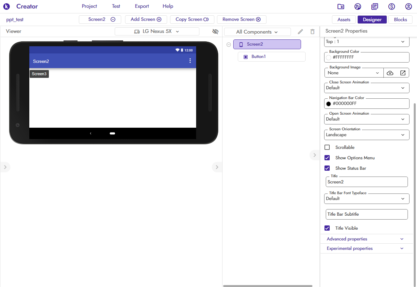The width and height of the screenshot is (417, 287).
Task: Switch to the Assets tab
Action: coord(344,20)
